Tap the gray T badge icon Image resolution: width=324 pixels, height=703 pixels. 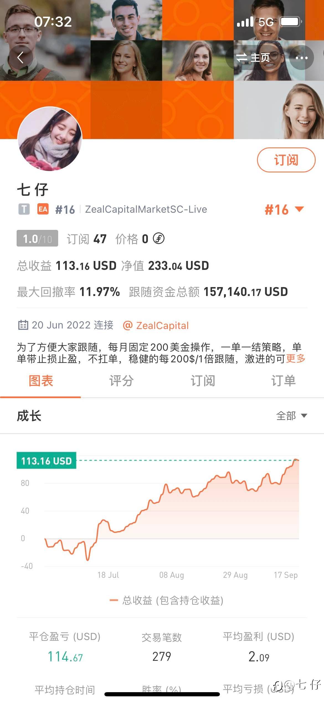[24, 209]
